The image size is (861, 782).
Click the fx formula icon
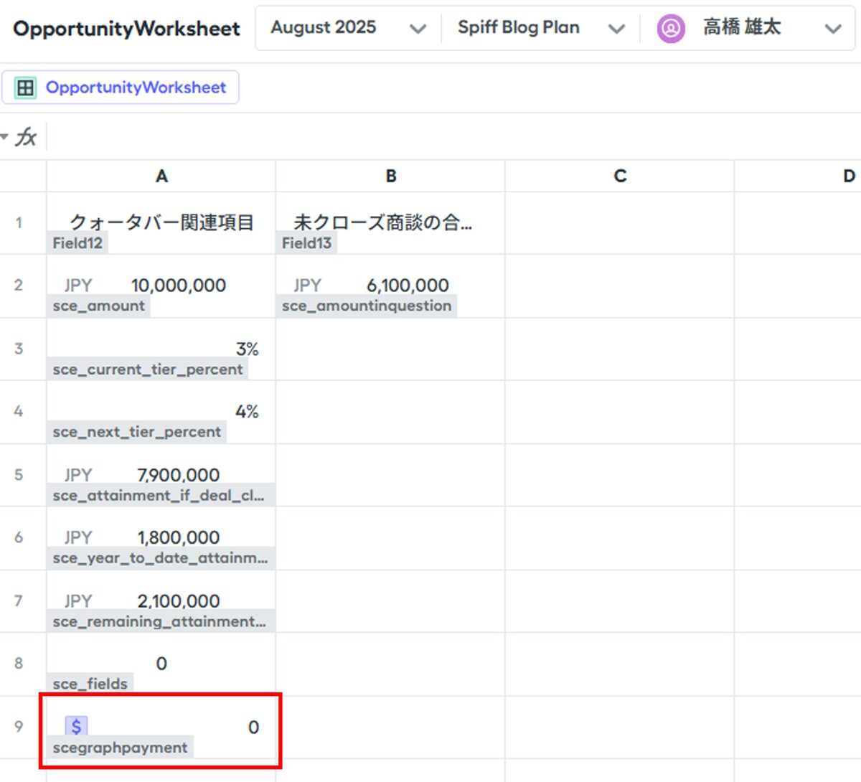pos(27,136)
